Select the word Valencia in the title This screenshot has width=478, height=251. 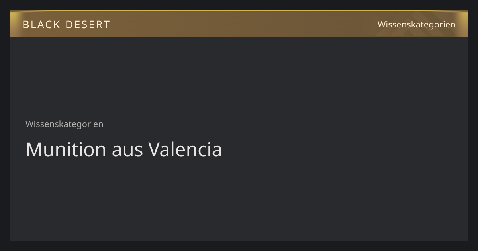pyautogui.click(x=185, y=149)
